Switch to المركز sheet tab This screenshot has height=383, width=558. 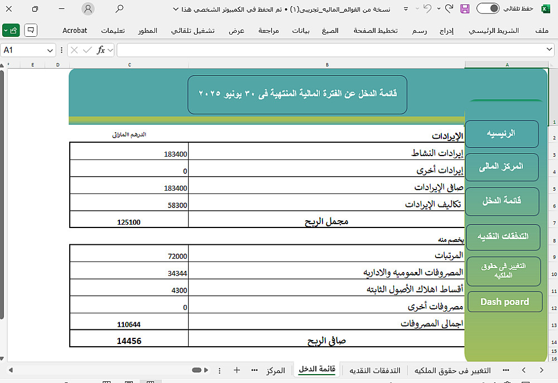(x=276, y=371)
